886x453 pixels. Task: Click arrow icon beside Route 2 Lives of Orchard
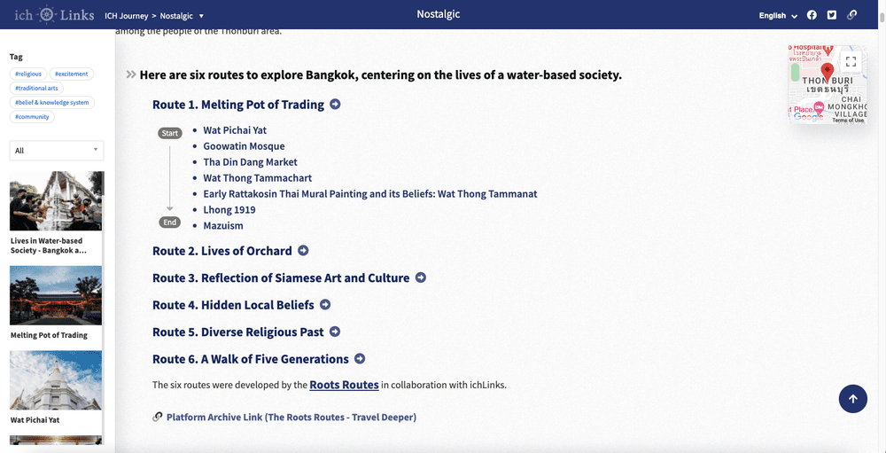(x=303, y=251)
